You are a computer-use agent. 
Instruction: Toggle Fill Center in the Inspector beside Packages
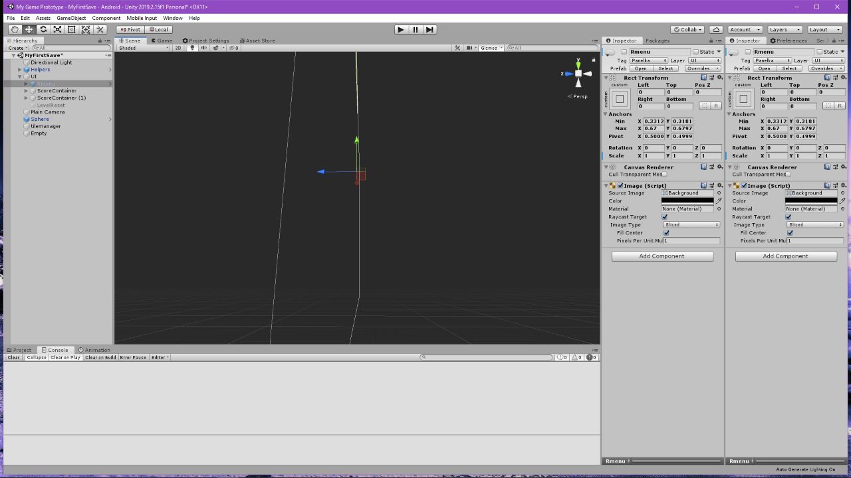pos(666,232)
